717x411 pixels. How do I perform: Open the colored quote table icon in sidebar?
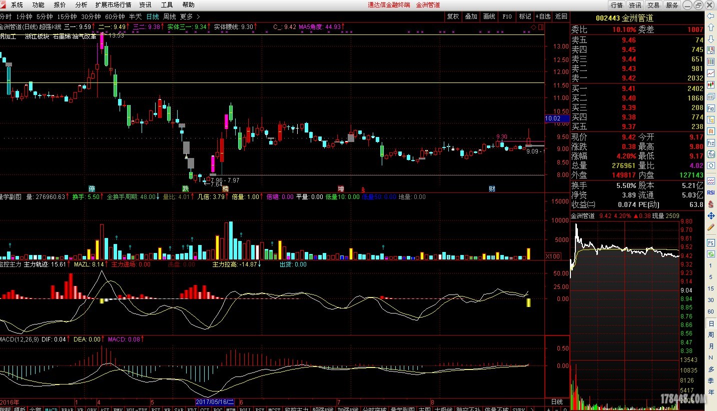[710, 50]
